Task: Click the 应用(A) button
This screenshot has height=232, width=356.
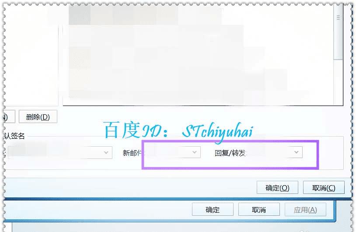Action: 305,209
